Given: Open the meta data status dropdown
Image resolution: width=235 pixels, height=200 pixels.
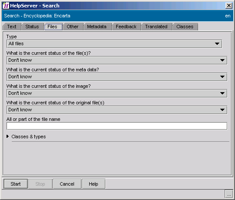Looking at the screenshot, I should point(117,77).
